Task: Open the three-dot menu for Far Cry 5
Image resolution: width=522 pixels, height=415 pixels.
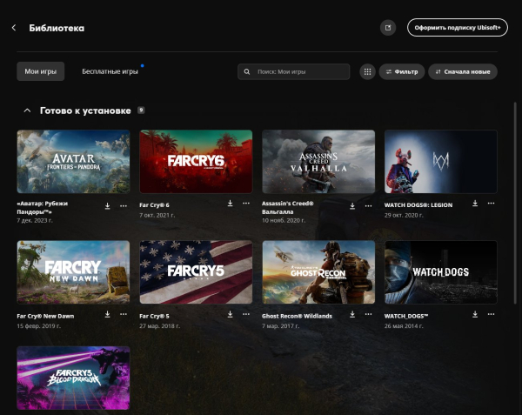Action: point(246,314)
